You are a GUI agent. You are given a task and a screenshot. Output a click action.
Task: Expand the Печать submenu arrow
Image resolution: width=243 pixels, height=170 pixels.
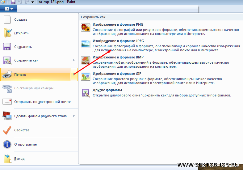74,74
